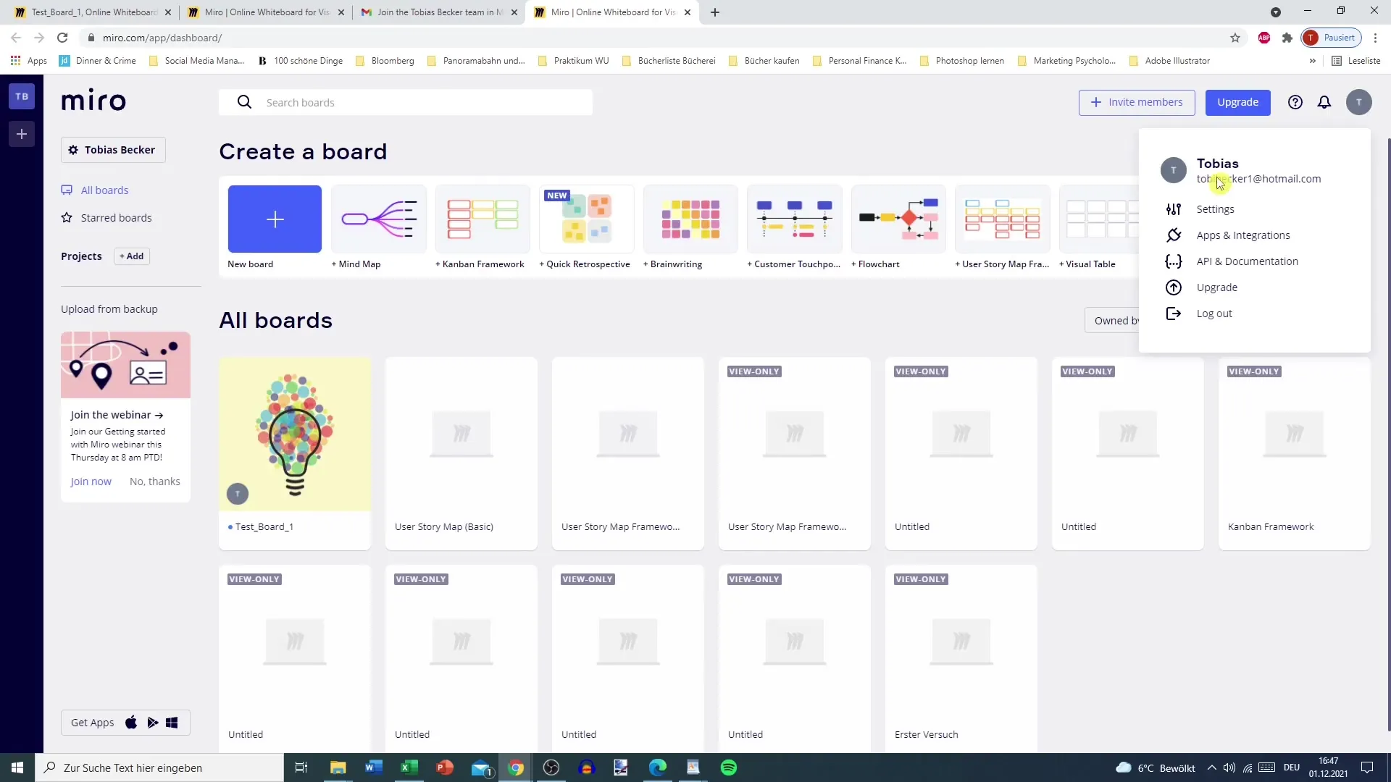Image resolution: width=1391 pixels, height=782 pixels.
Task: Open the browser extensions puzzle icon
Action: pyautogui.click(x=1287, y=38)
